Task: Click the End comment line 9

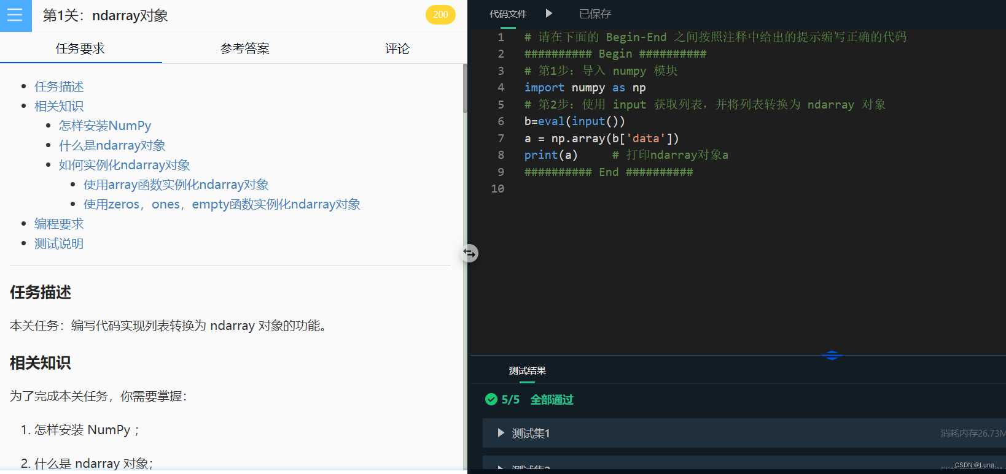Action: coord(609,172)
